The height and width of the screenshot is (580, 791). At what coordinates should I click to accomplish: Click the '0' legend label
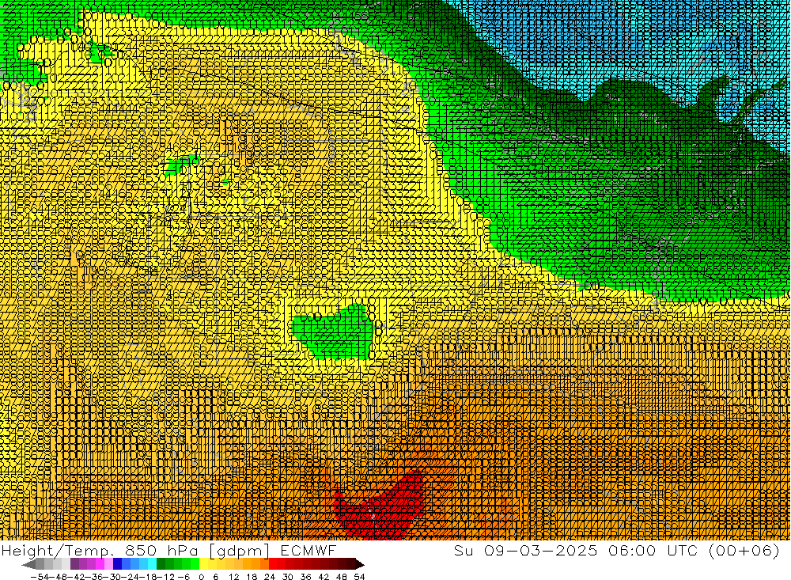(201, 577)
